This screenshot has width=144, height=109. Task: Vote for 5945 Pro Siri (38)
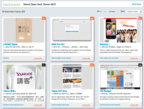pos(86,58)
